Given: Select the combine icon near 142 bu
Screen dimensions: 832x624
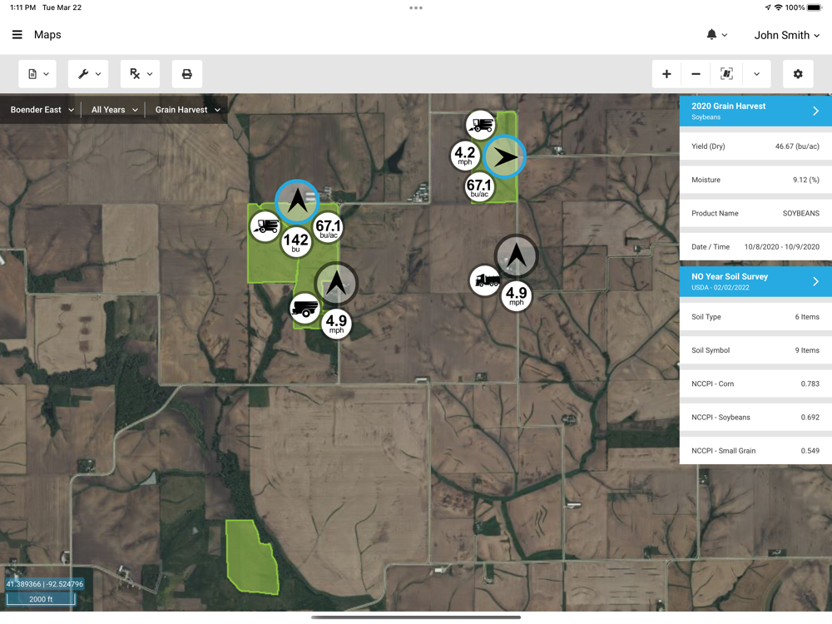Looking at the screenshot, I should pos(265,226).
